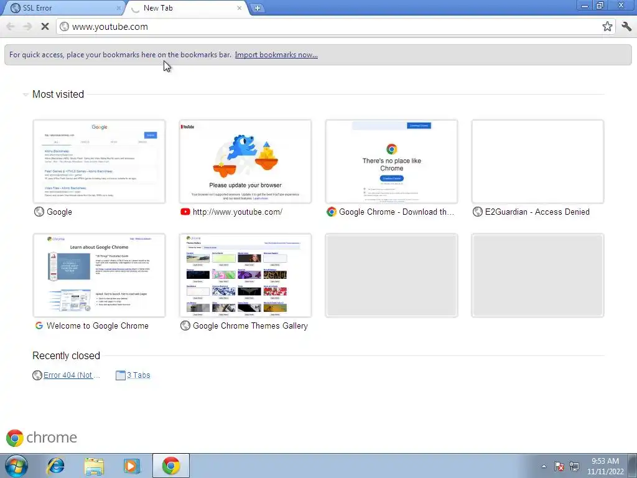
Task: Restore the 3 Tabs recently closed
Action: click(x=139, y=375)
